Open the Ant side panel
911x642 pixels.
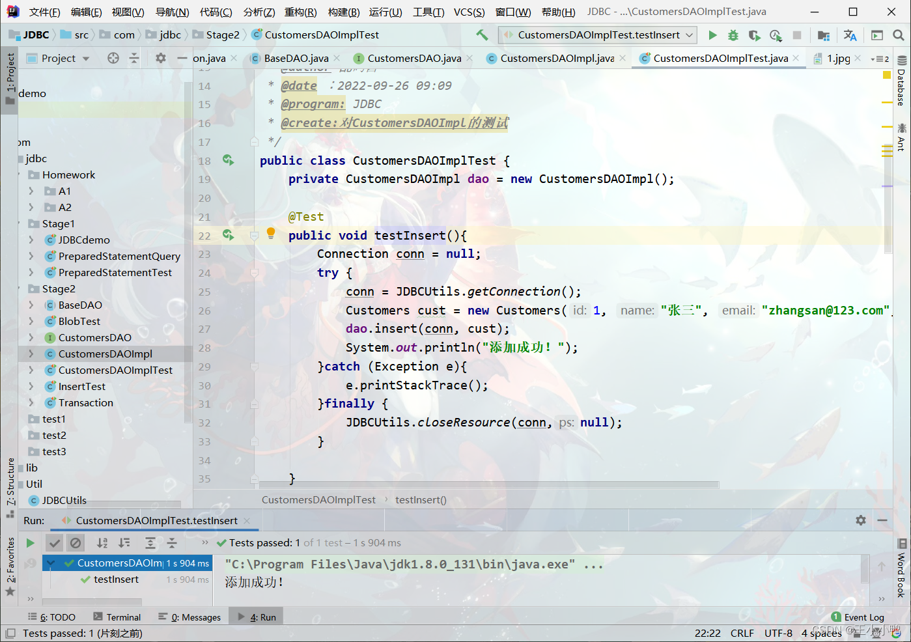(902, 137)
